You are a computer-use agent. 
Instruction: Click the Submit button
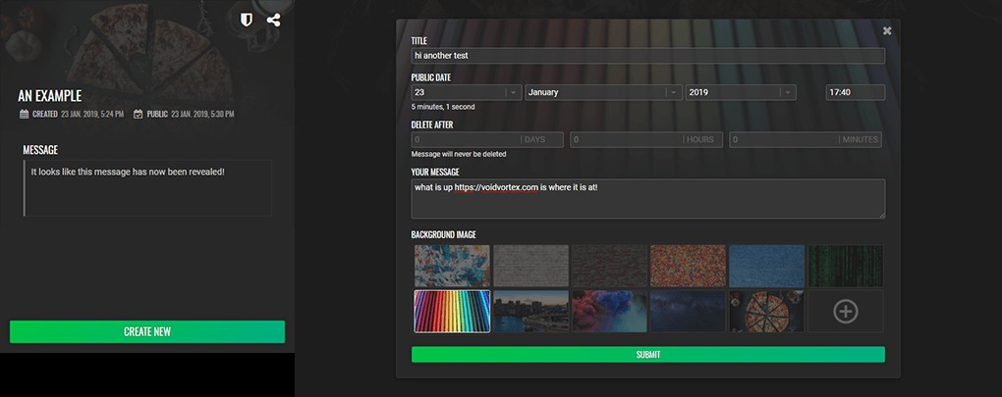point(647,355)
